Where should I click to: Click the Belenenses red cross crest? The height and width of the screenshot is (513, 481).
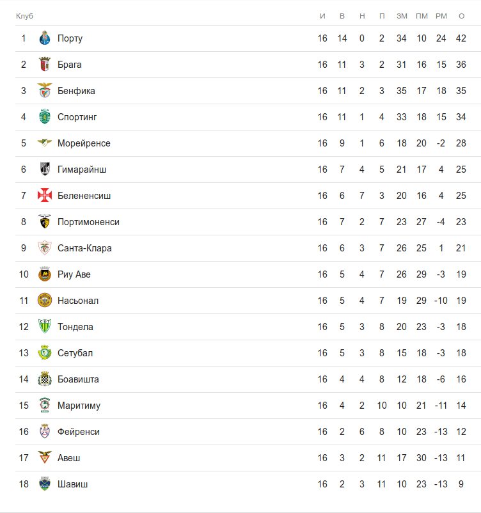click(45, 196)
